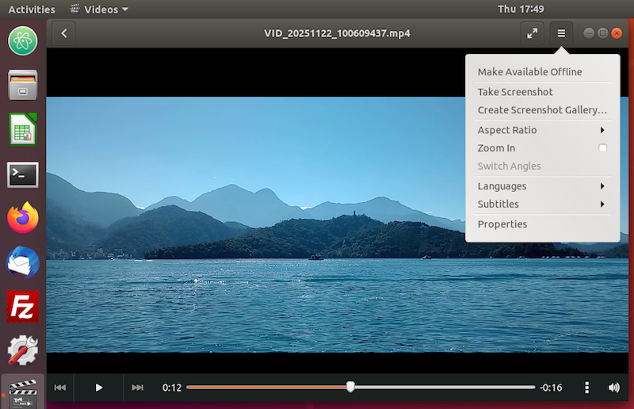Tick the Zoom In checkbox
This screenshot has height=409, width=634.
602,148
